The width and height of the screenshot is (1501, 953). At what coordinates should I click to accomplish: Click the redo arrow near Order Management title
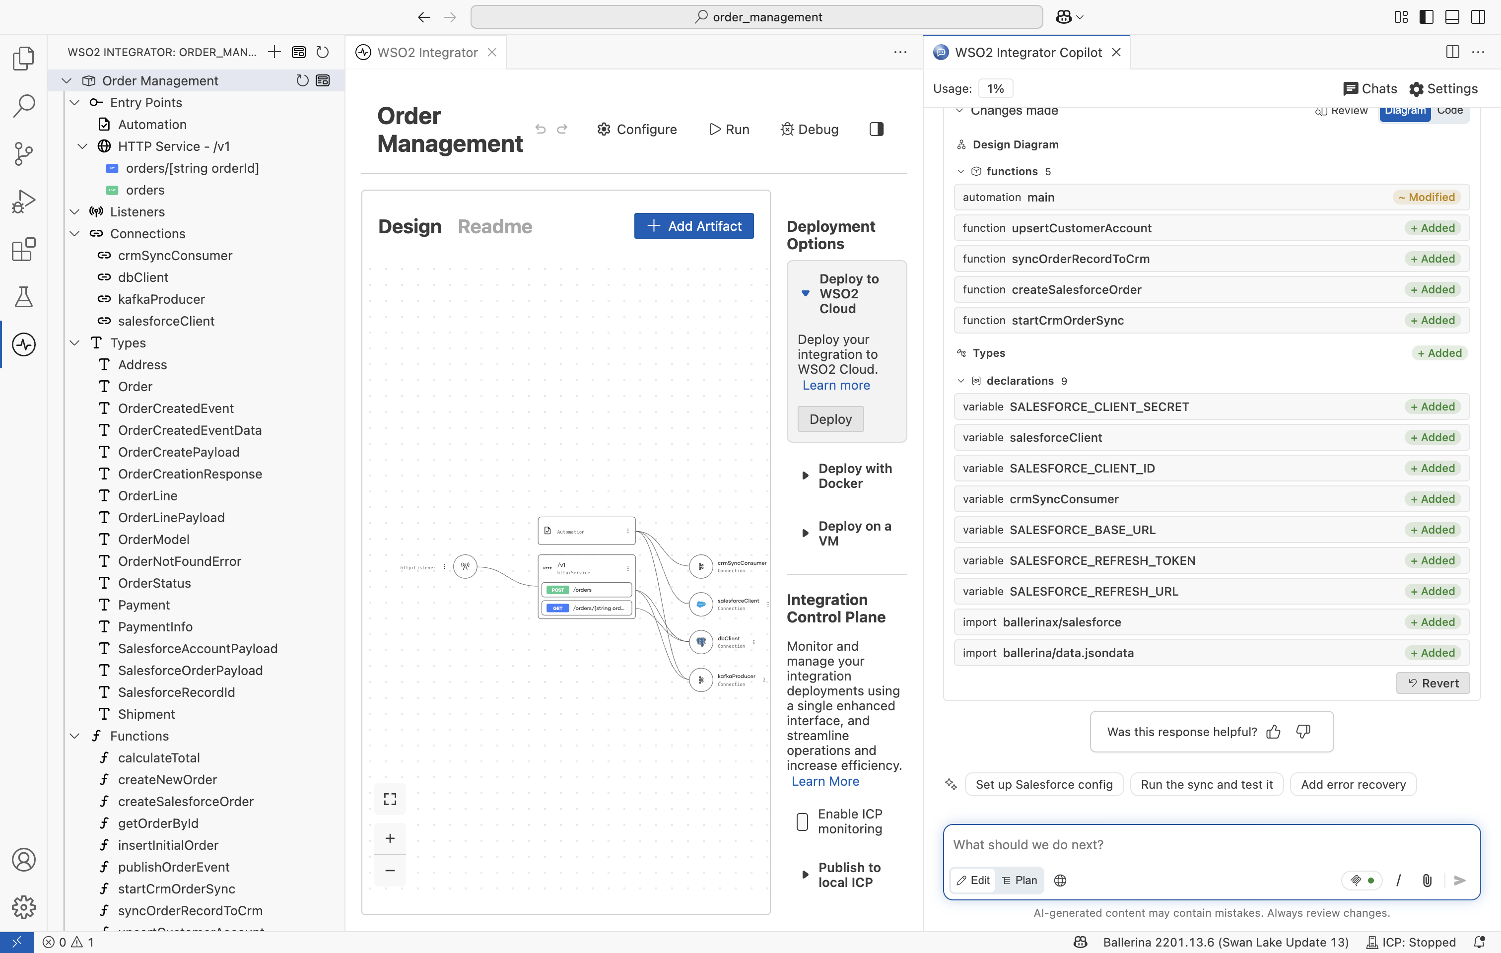click(x=562, y=129)
